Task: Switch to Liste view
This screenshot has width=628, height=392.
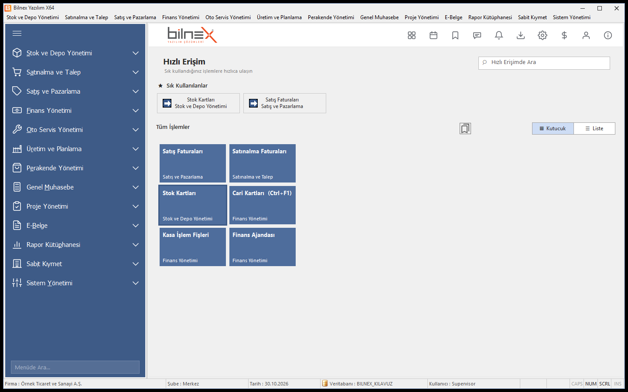Action: point(594,128)
